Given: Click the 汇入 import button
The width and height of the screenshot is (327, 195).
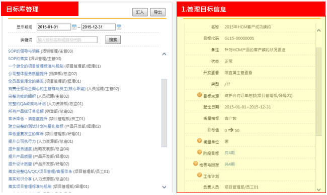Looking at the screenshot, I should click(x=140, y=12).
